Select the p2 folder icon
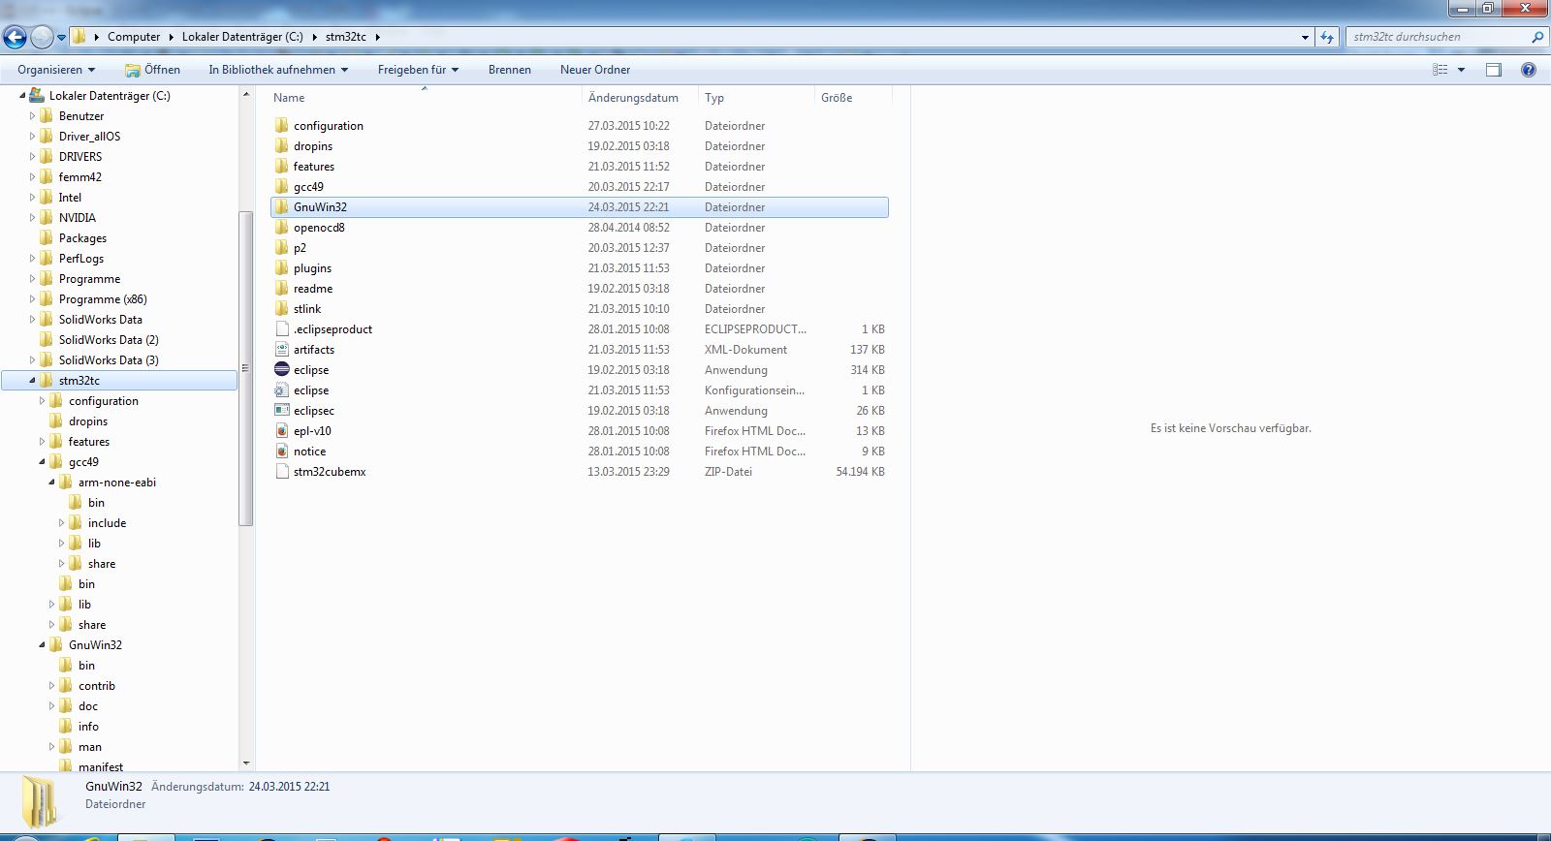This screenshot has height=841, width=1551. point(282,248)
